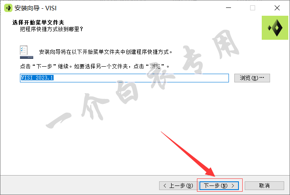290x195 pixels.
Task: Click the checklist Start Menu folder icon
Action: (27, 52)
